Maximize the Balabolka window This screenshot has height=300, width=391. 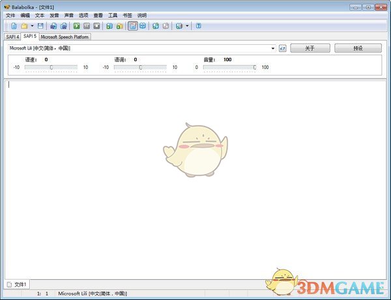[x=368, y=7]
